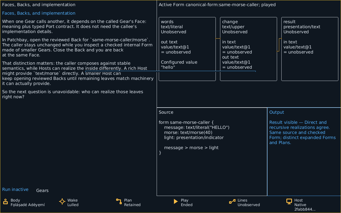Viewport: 341px width, 213px height.
Task: Click the Wake sun icon
Action: tap(62, 202)
